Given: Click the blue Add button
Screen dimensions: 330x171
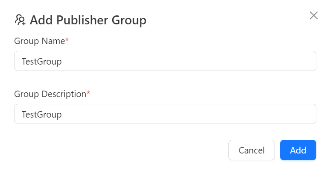Looking at the screenshot, I should pos(298,150).
